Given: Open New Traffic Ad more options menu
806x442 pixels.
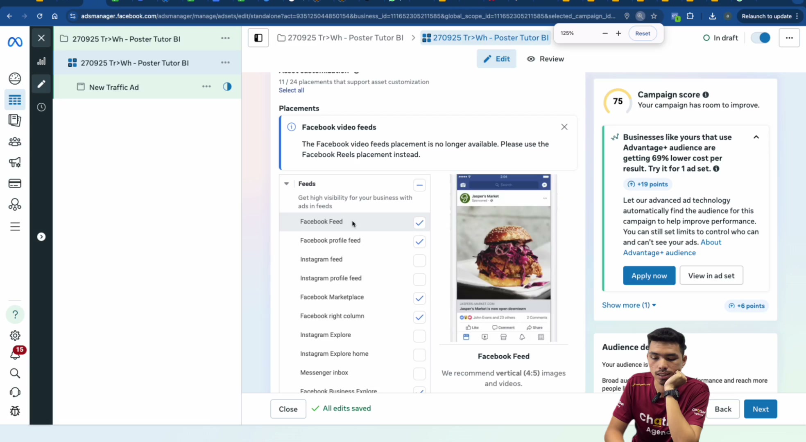Looking at the screenshot, I should (206, 87).
